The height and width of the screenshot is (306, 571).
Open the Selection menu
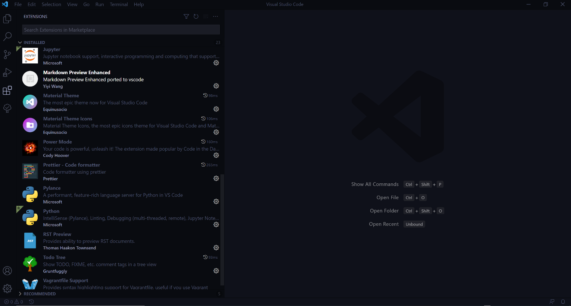tap(51, 4)
